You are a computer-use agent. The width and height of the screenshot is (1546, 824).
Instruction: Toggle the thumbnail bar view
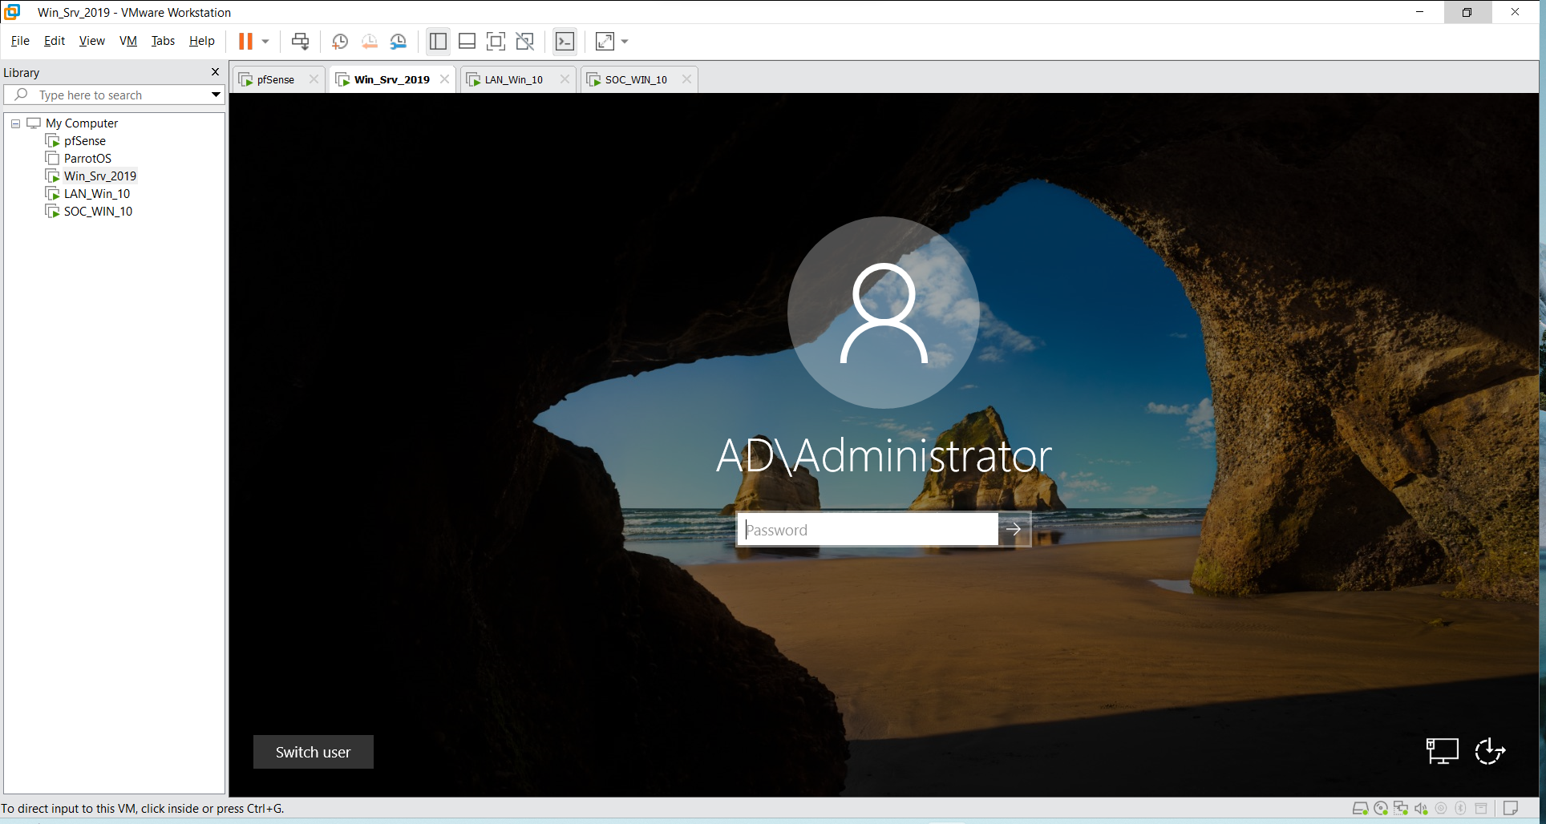[467, 41]
